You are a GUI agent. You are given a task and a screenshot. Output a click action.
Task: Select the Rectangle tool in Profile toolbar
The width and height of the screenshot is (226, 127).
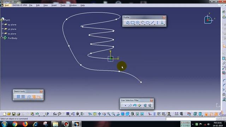(133, 23)
